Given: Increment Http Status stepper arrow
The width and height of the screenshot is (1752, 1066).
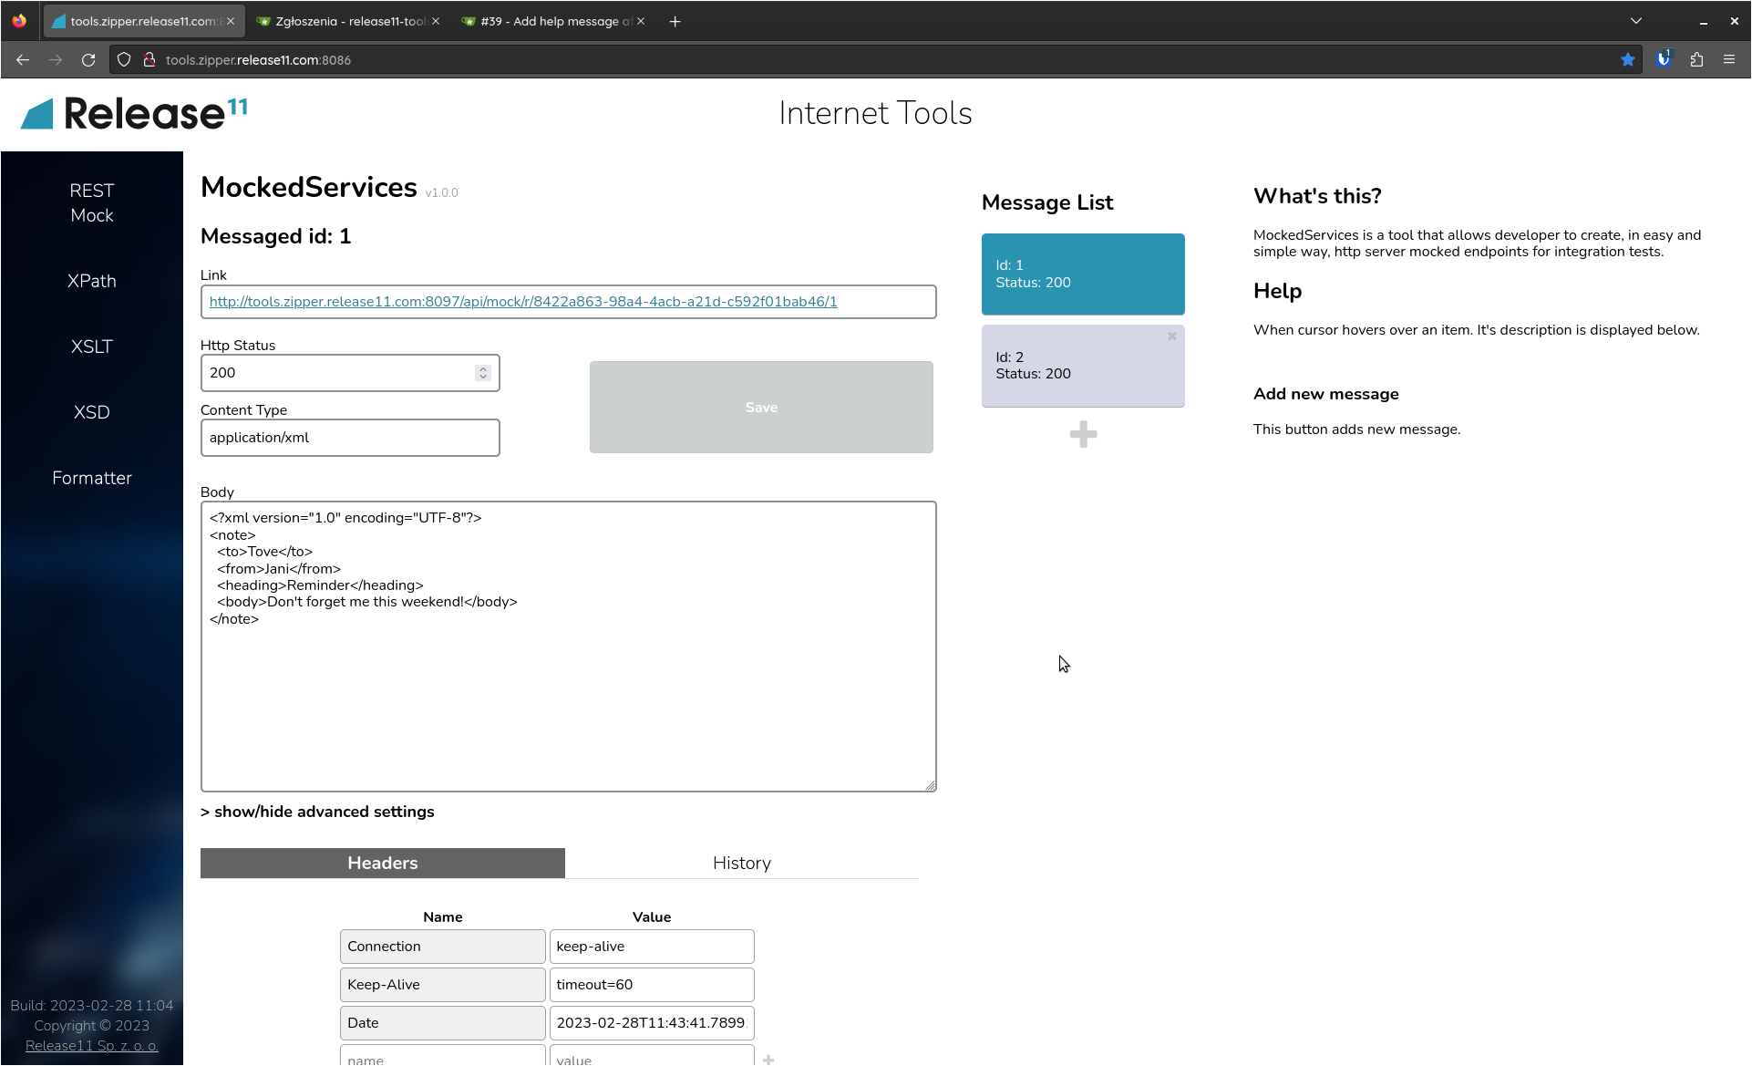Looking at the screenshot, I should click(483, 368).
